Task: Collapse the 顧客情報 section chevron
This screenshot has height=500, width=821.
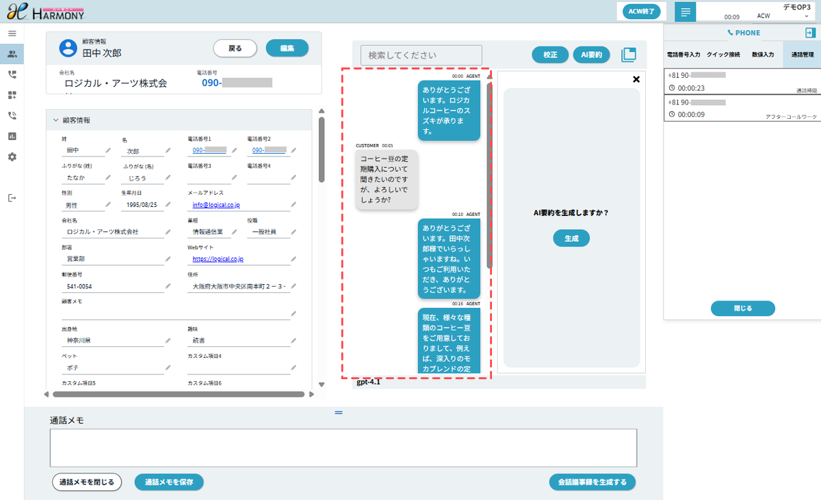Action: pos(55,120)
